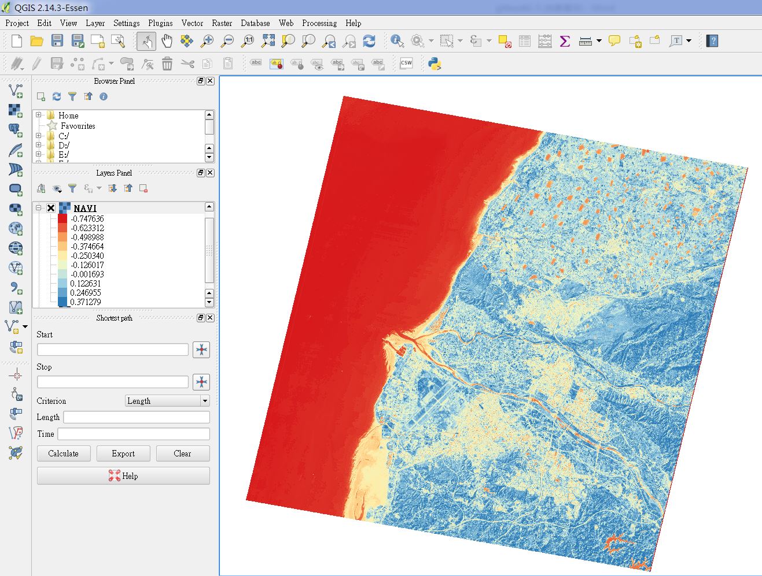This screenshot has height=576, width=762.
Task: Click the Delete Selected trash icon
Action: (x=167, y=64)
